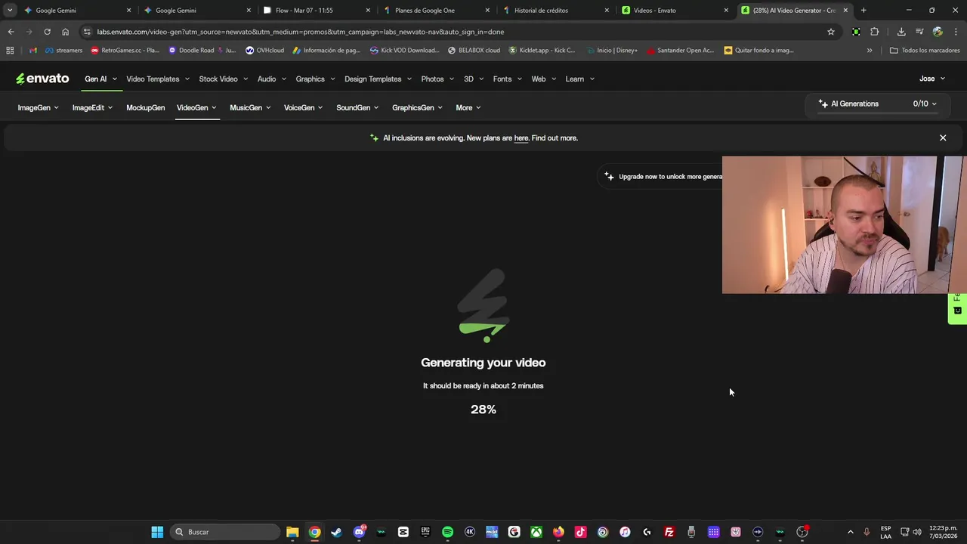Open File Explorer from taskbar
This screenshot has width=967, height=544.
point(292,532)
